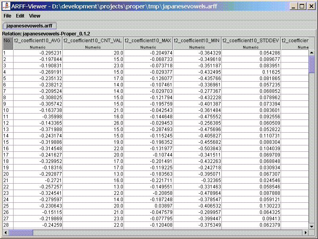The height and width of the screenshot is (239, 318).
Task: Select MIN cell -0.24271 8 in row 19
Action: [x=197, y=168]
